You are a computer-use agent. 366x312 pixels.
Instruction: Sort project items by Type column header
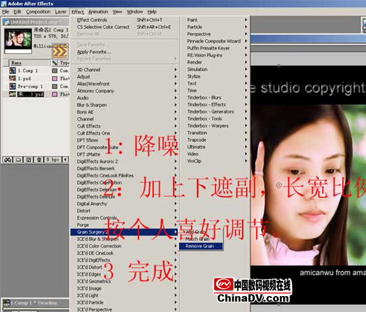(x=64, y=63)
